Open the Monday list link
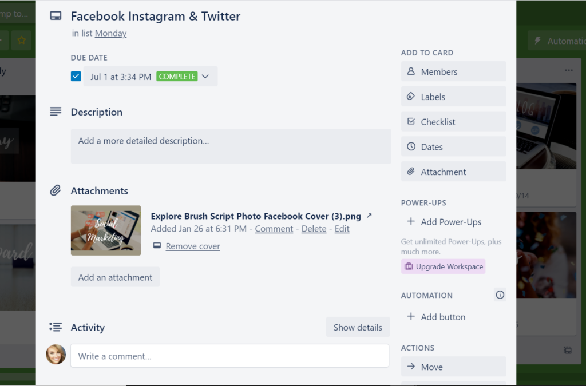 click(x=110, y=33)
